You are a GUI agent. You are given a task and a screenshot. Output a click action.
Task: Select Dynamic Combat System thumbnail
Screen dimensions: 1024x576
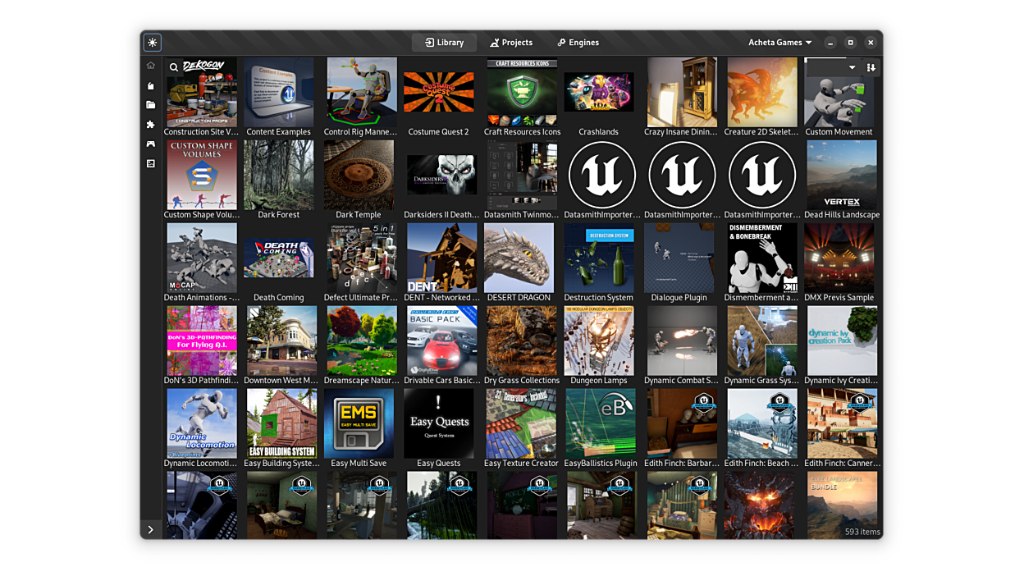682,340
